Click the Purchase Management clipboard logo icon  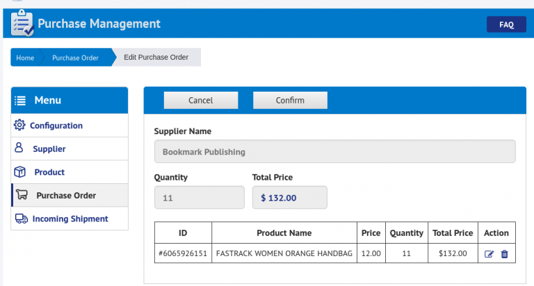(22, 23)
